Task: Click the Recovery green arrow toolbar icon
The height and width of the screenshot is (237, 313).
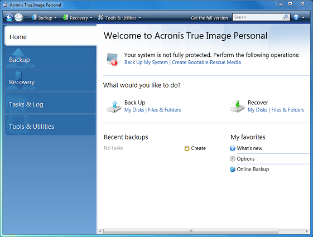Action: (x=65, y=17)
